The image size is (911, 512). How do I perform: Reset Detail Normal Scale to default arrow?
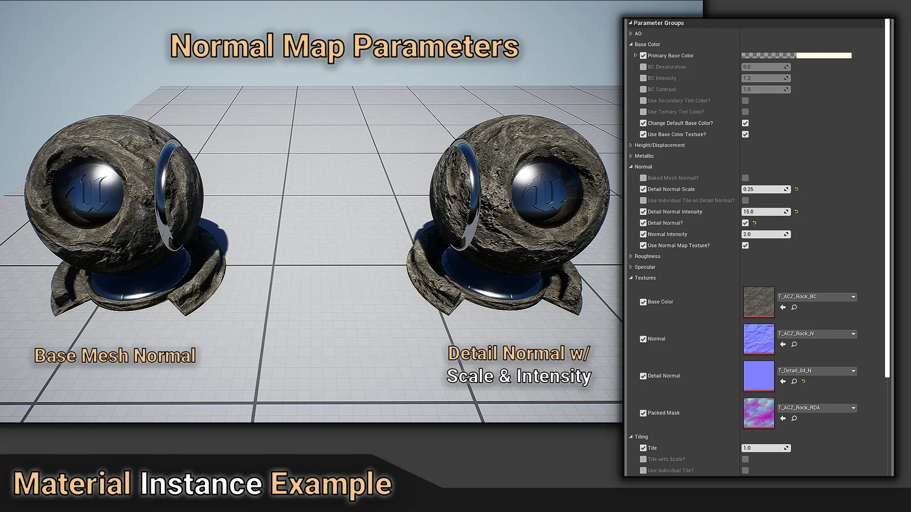click(796, 189)
